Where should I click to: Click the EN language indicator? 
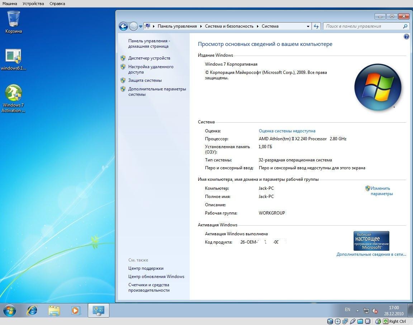click(347, 310)
